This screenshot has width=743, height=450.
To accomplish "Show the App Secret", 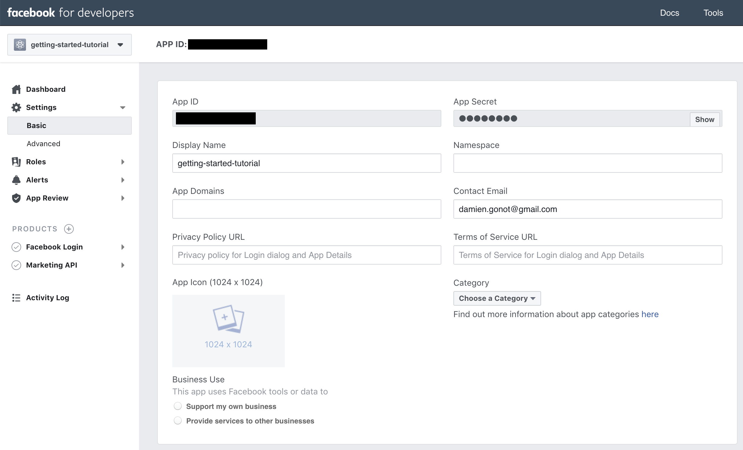I will (704, 119).
